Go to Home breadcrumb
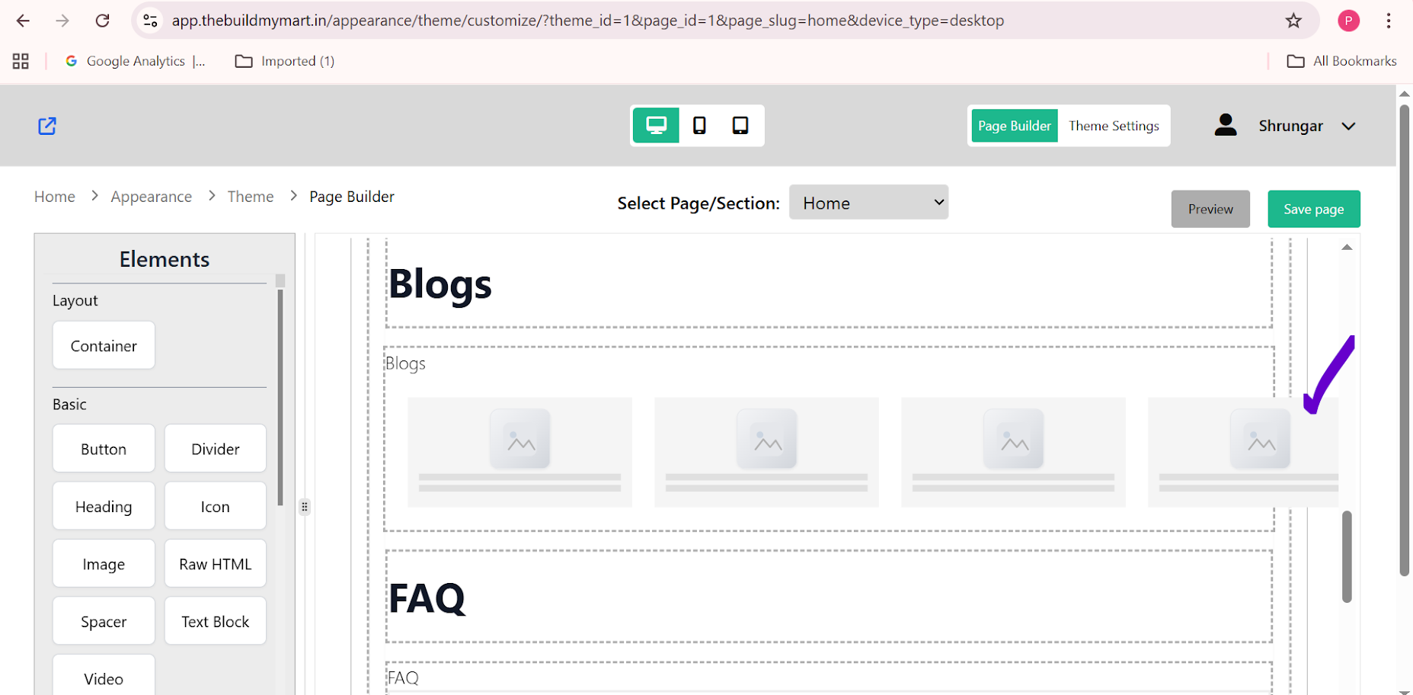The width and height of the screenshot is (1413, 695). (55, 197)
